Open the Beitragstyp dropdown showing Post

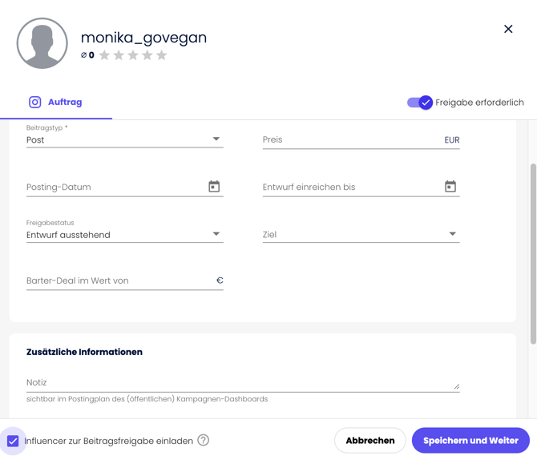(x=125, y=139)
